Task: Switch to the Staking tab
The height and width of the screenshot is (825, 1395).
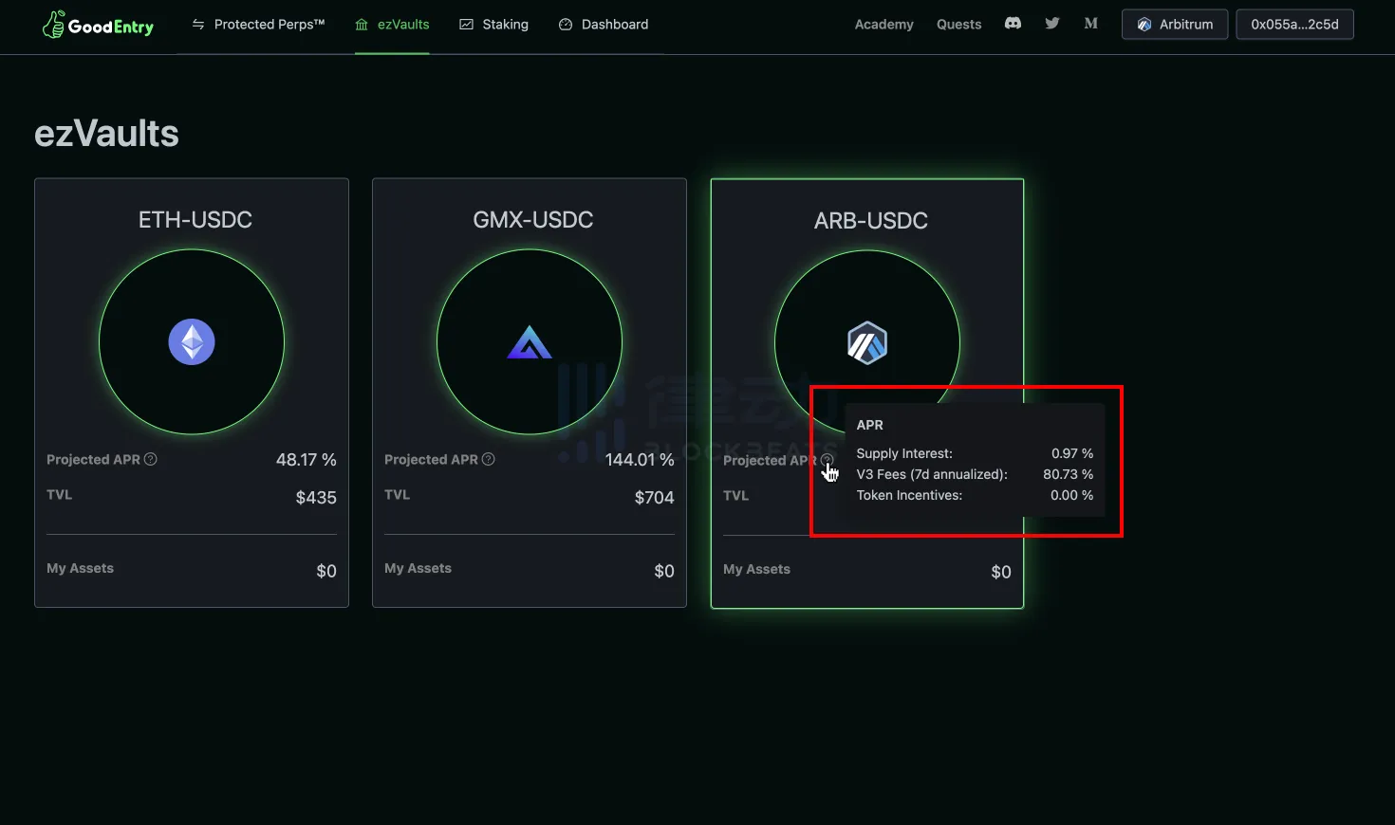Action: click(493, 25)
